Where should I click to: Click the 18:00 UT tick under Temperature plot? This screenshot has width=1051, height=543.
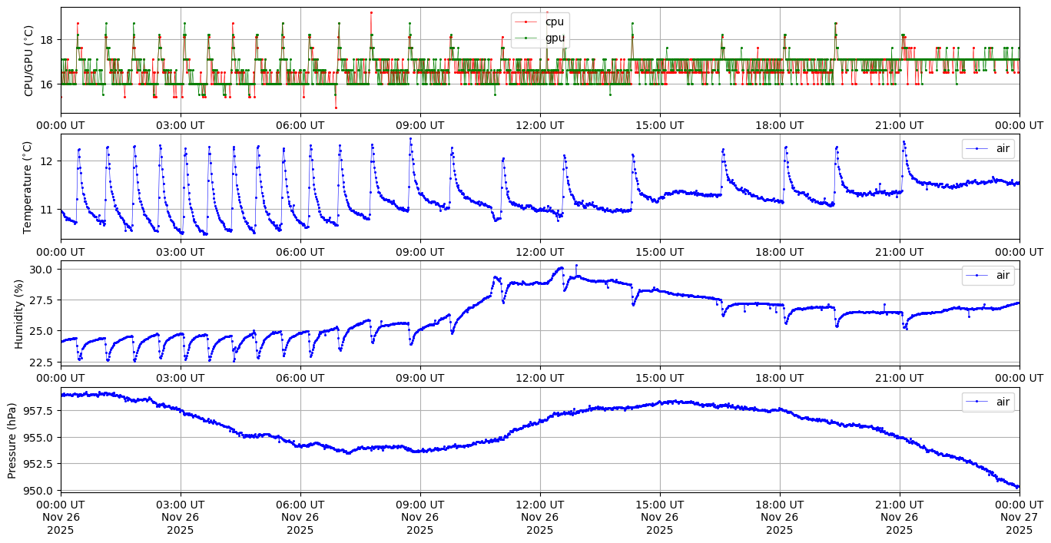pyautogui.click(x=779, y=251)
